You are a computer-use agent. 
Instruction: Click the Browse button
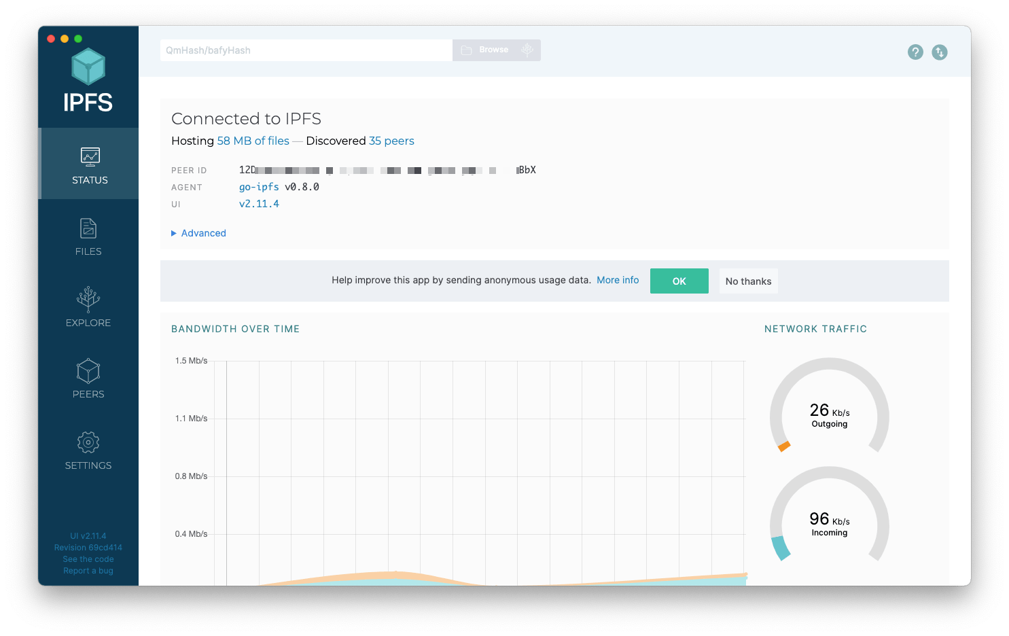(x=490, y=50)
